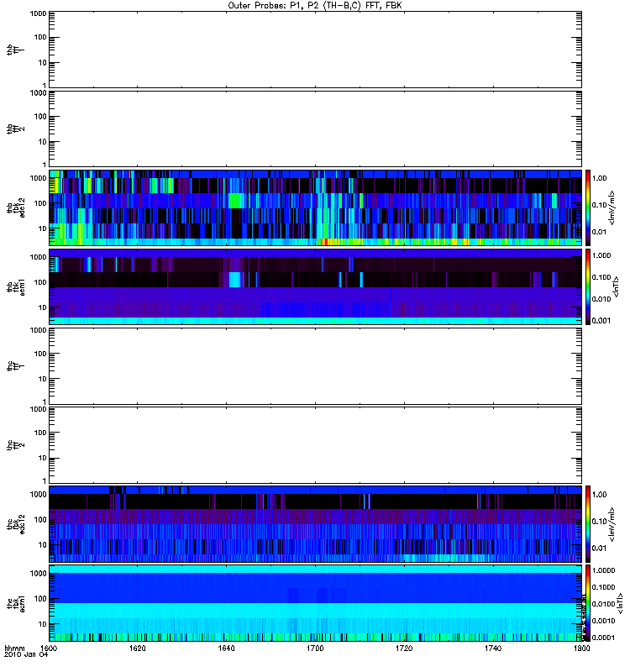The image size is (630, 672).
Task: Click the "1720" time axis tick label
Action: [x=404, y=648]
